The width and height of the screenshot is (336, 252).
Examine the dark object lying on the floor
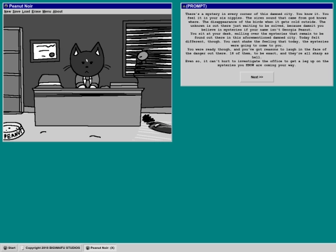pyautogui.click(x=157, y=124)
